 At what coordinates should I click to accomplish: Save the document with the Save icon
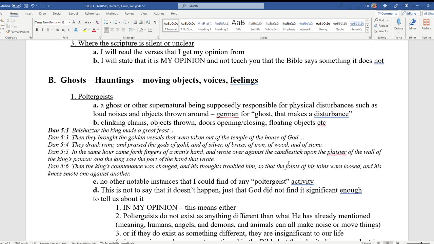26,6
